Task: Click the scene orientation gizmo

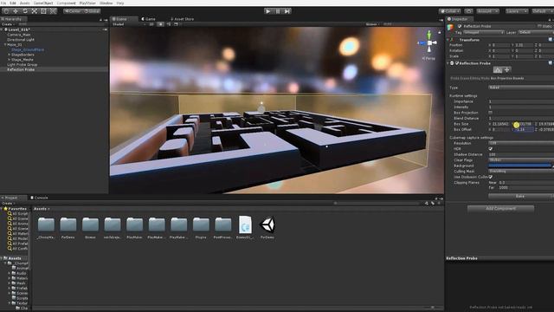Action: pyautogui.click(x=429, y=43)
